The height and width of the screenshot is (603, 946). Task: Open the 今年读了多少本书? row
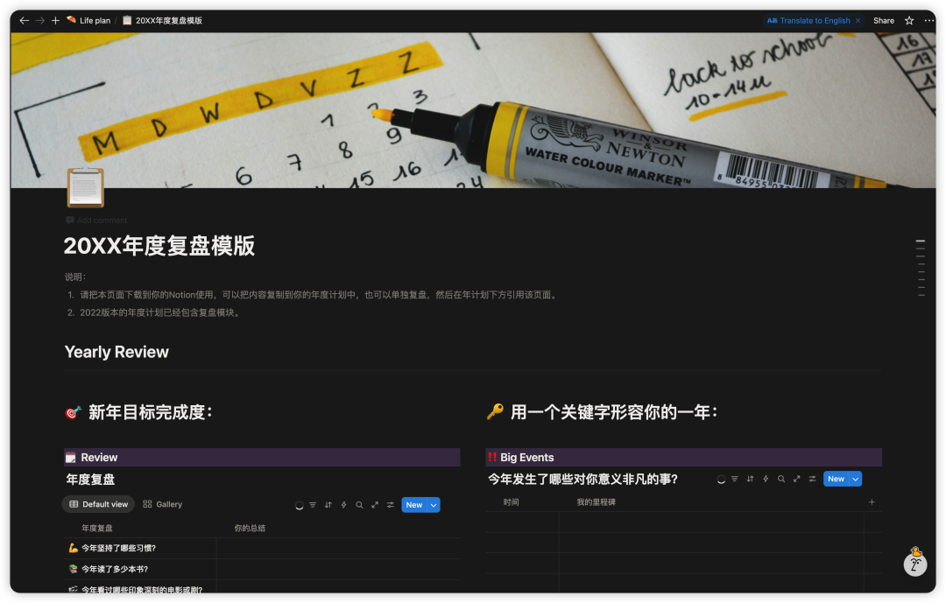(x=115, y=569)
